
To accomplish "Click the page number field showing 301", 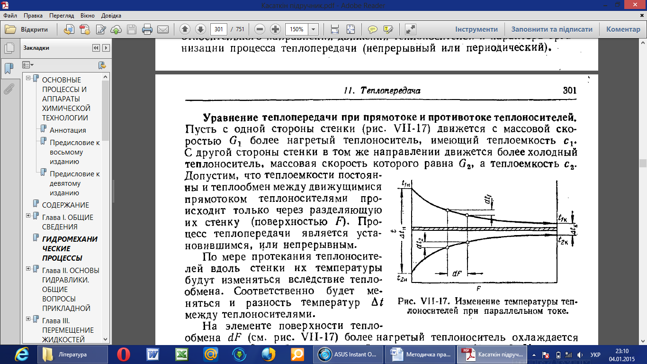I will coord(218,29).
